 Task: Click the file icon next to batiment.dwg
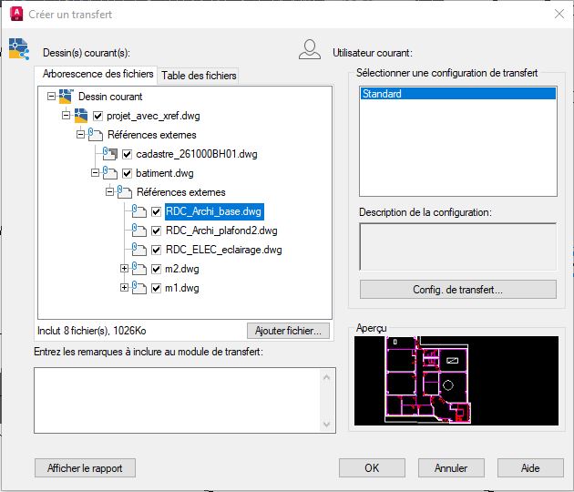point(110,173)
